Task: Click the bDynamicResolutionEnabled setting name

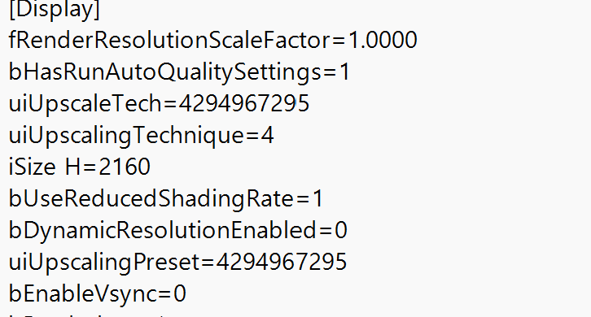Action: tap(162, 230)
